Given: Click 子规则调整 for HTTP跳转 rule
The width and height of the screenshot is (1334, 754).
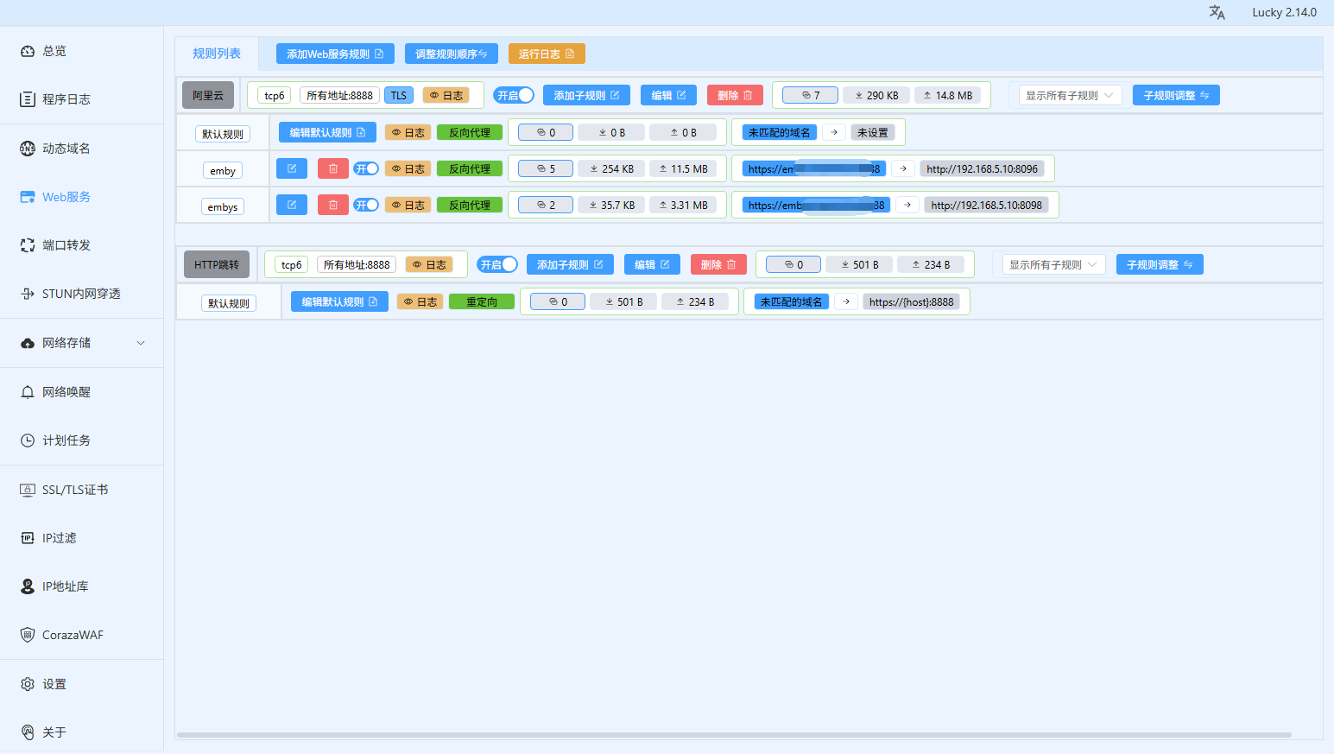Looking at the screenshot, I should 1160,264.
